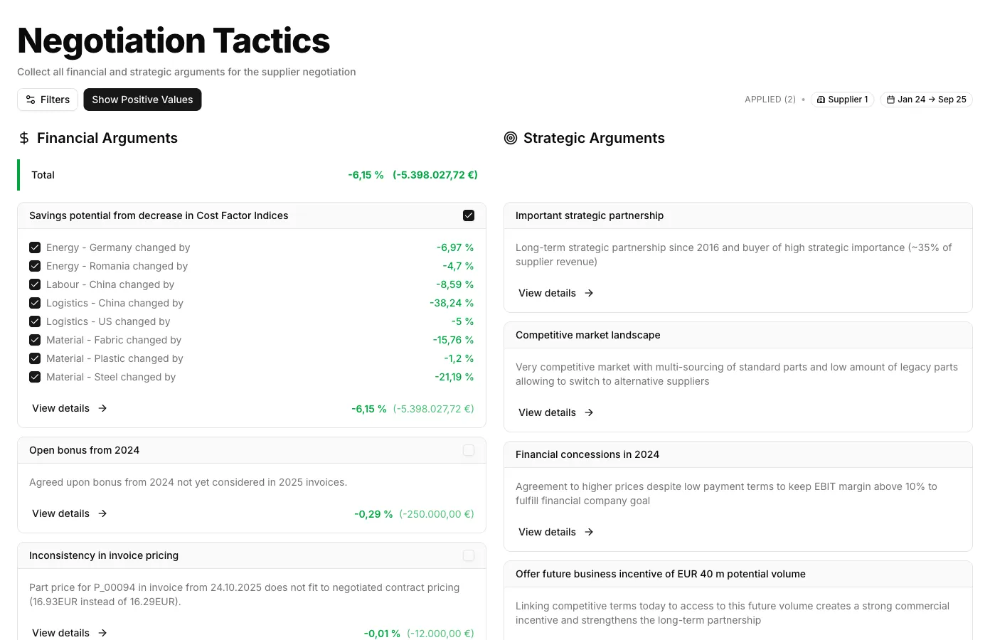Click the building icon in Supplier 1 chip
Screen dimensions: 990x640
(822, 100)
